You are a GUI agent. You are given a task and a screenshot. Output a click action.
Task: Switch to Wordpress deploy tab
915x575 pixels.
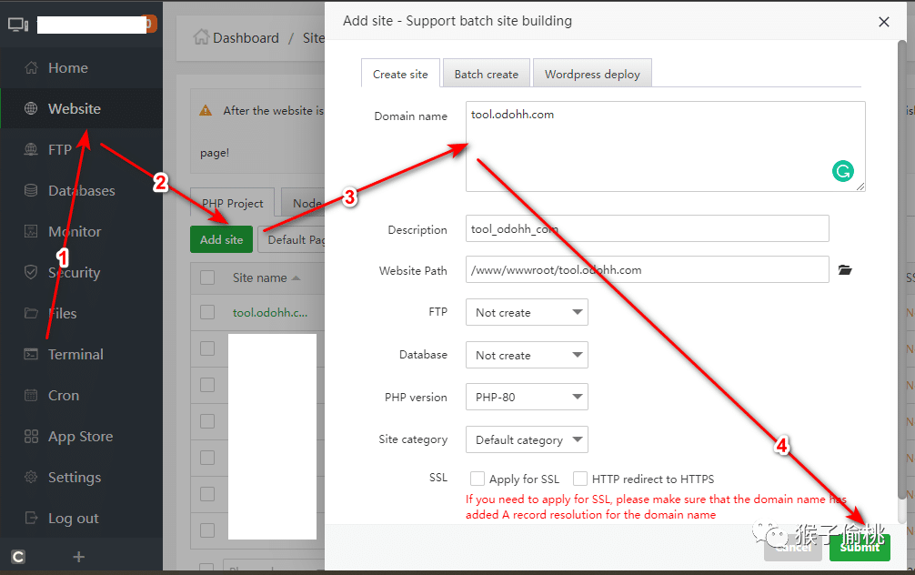pos(592,75)
